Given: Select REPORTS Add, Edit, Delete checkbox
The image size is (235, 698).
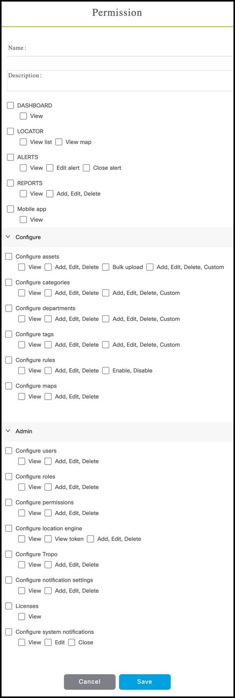Looking at the screenshot, I should [x=50, y=193].
